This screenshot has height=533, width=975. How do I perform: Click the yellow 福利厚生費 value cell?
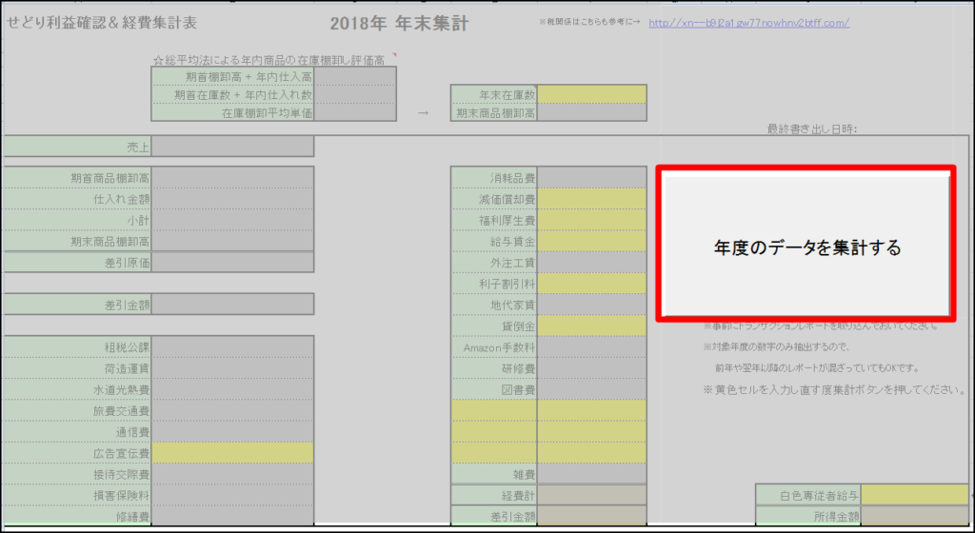point(592,220)
